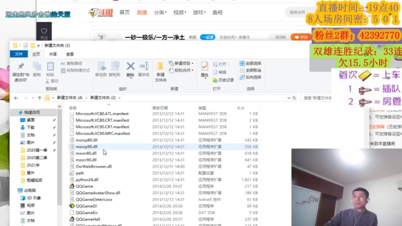Open Douyu 分类 category dropdown
Viewport: 402px width, 226px height.
pyautogui.click(x=160, y=13)
